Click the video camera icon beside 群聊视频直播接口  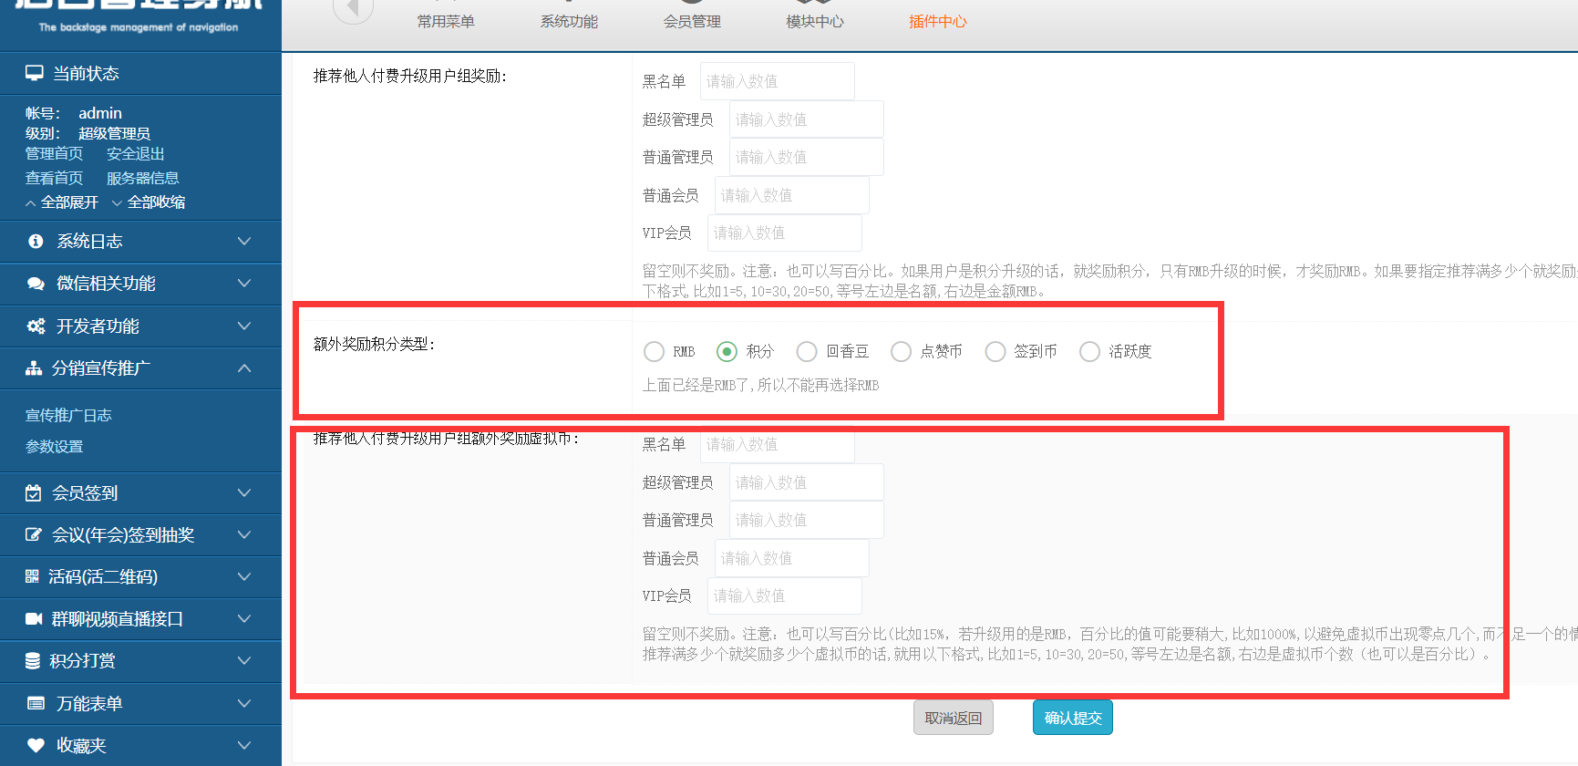click(x=34, y=619)
